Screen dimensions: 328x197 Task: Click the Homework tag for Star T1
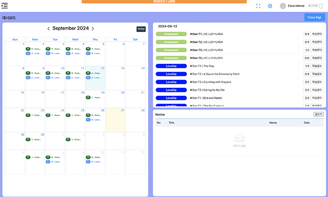[171, 34]
